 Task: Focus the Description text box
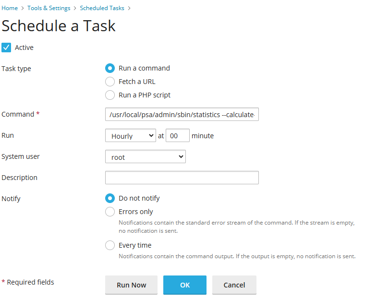click(x=182, y=178)
